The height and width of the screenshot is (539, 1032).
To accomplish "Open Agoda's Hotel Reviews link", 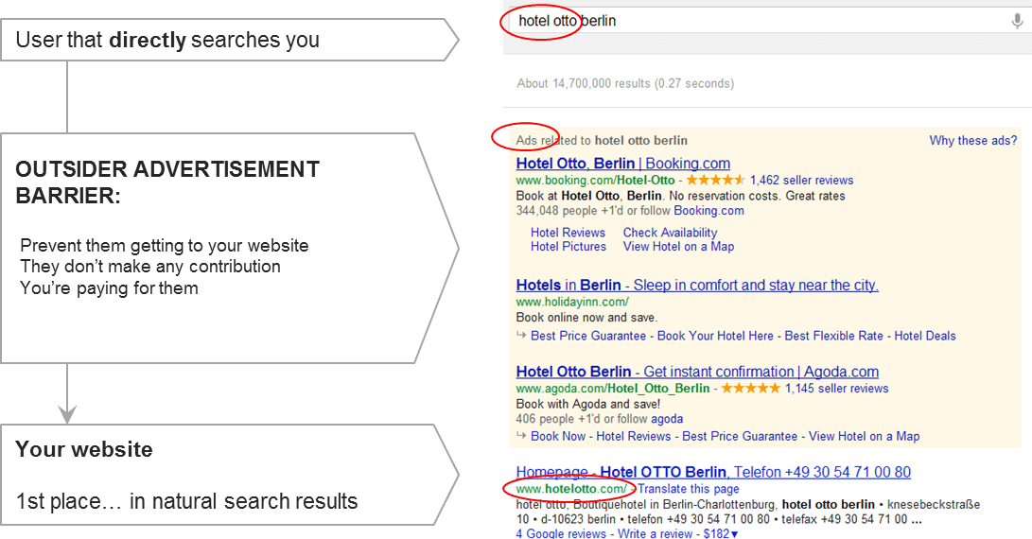I will [633, 436].
